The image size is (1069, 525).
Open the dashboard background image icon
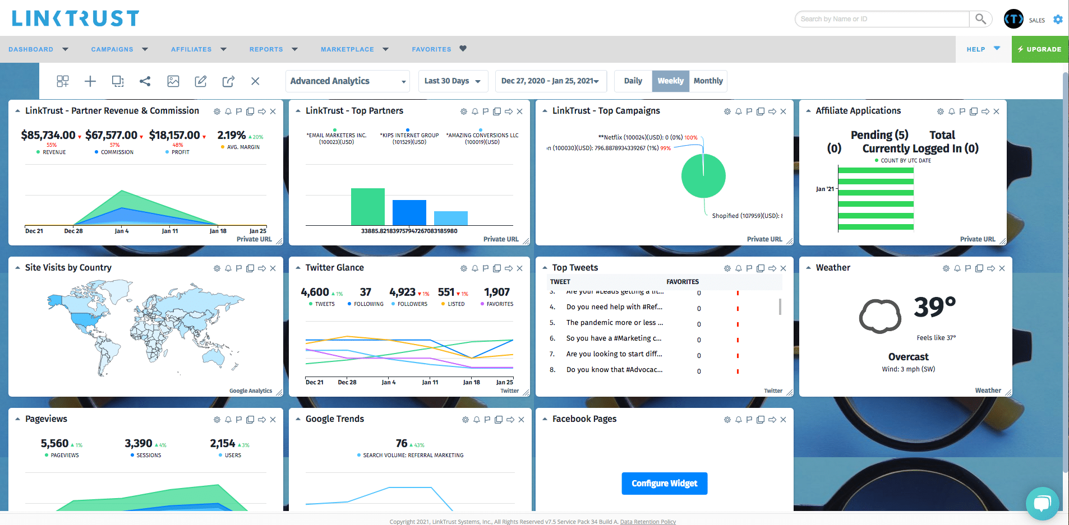[173, 81]
